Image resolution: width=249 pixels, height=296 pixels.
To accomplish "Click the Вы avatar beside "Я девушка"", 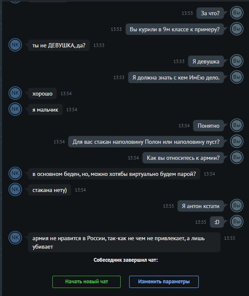I will tap(237, 61).
